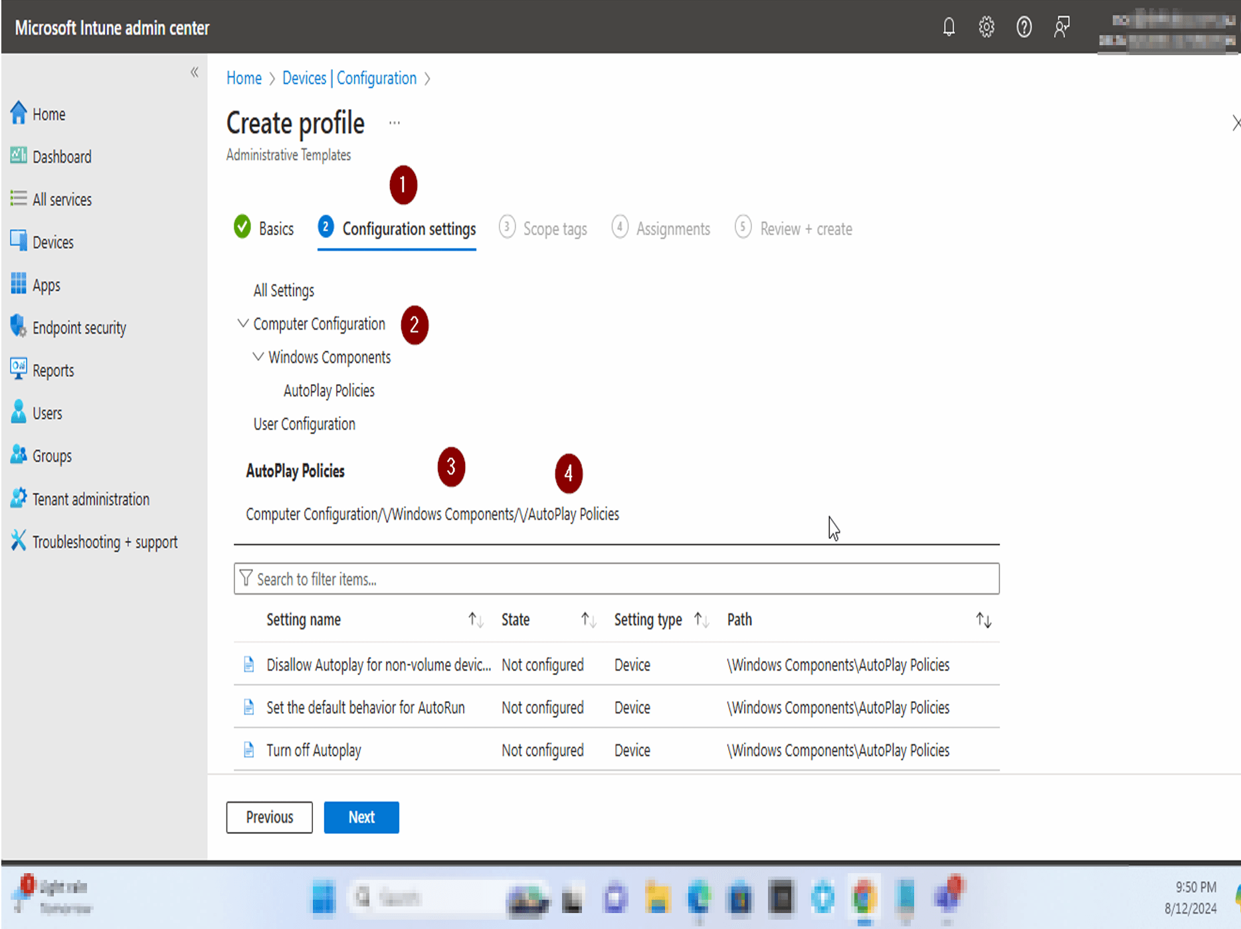Screen dimensions: 1241x929
Task: Click the Reports icon in sidebar
Action: (x=19, y=369)
